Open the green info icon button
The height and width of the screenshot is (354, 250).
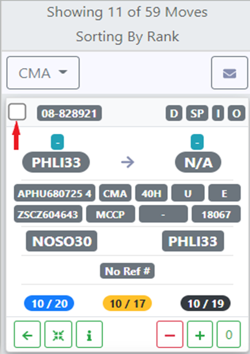(x=89, y=334)
